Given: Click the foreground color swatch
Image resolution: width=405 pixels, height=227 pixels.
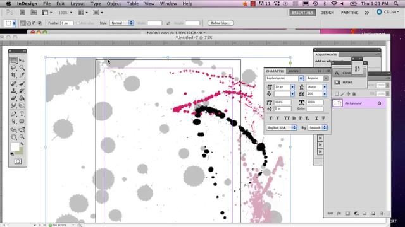Looking at the screenshot, I should point(15,147).
